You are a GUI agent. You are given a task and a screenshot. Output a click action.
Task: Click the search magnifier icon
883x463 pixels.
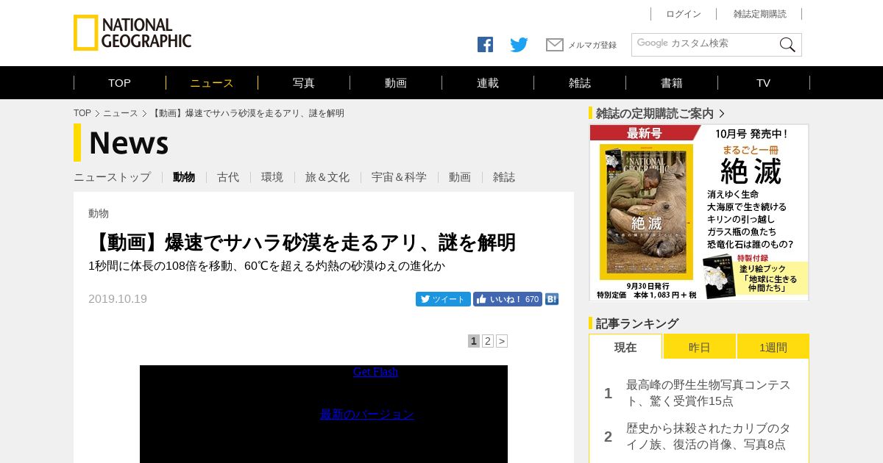coord(787,45)
